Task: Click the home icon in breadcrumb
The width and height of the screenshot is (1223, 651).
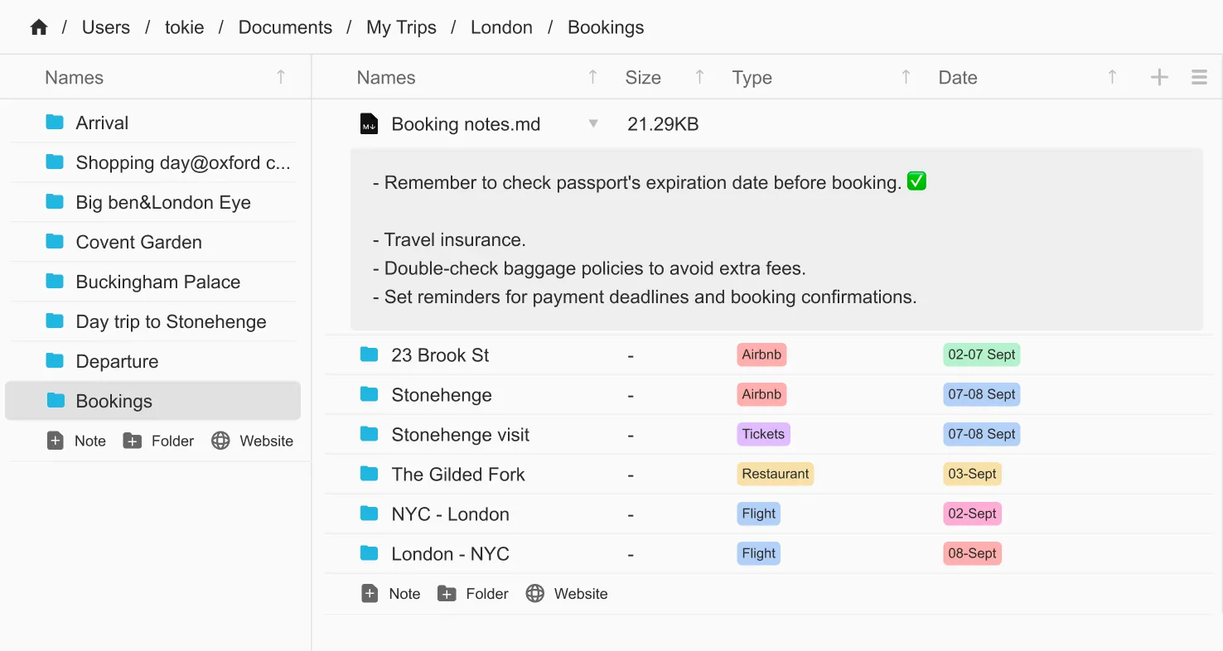Action: coord(39,27)
